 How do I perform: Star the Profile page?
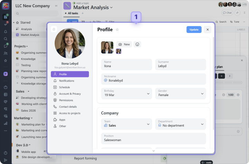coord(117,30)
